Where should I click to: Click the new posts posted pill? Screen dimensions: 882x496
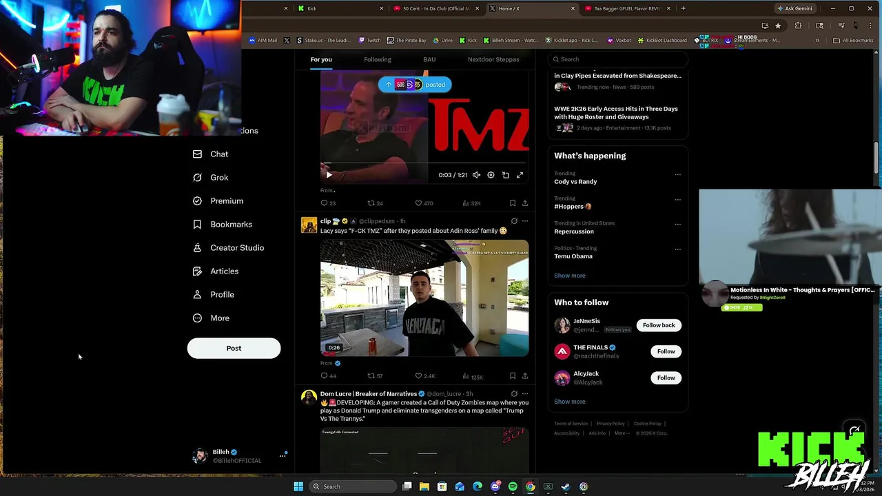(415, 85)
